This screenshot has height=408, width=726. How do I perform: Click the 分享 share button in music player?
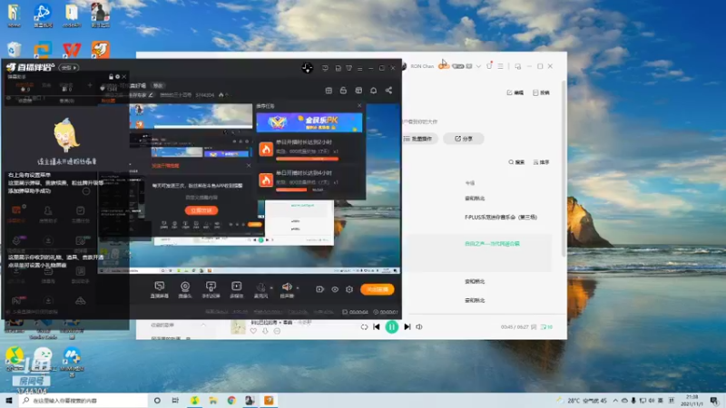tap(464, 139)
